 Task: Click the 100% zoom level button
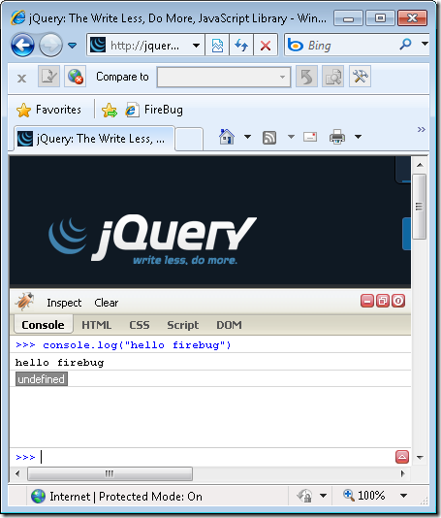(x=363, y=496)
